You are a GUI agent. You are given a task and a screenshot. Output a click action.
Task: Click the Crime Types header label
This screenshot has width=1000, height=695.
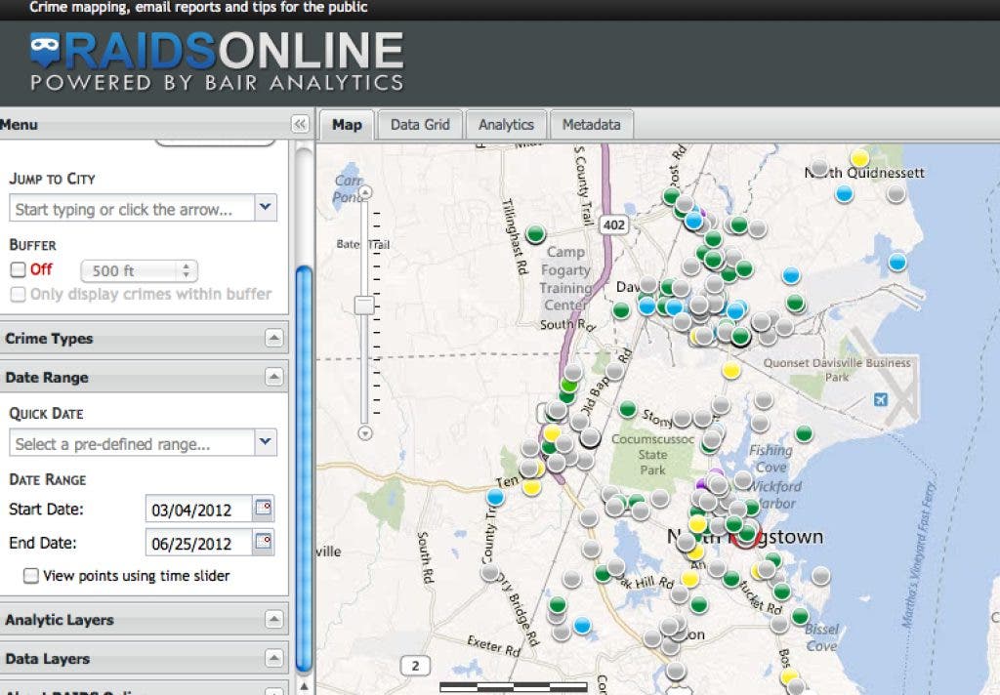coord(49,339)
